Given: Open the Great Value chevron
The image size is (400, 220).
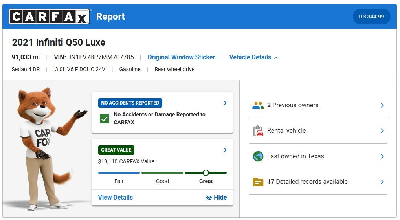Looking at the screenshot, I should pyautogui.click(x=225, y=150).
